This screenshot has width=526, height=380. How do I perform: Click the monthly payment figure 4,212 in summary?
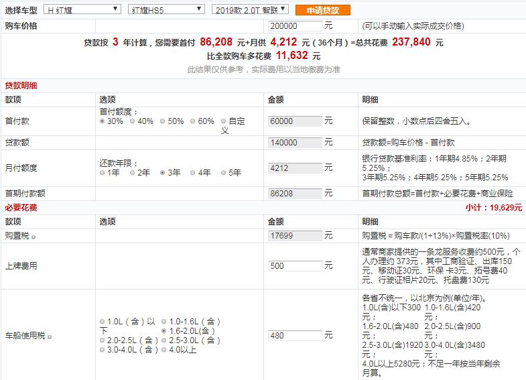coord(283,42)
